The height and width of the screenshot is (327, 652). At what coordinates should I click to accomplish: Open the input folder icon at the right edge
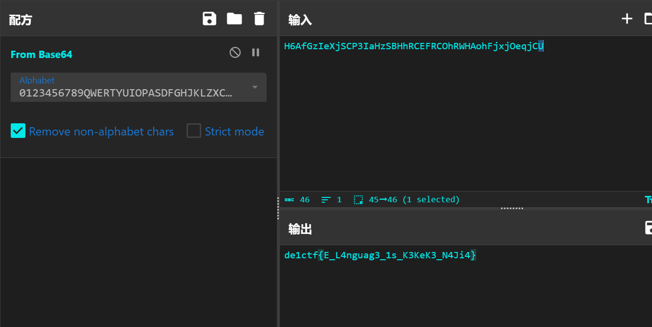tap(648, 19)
